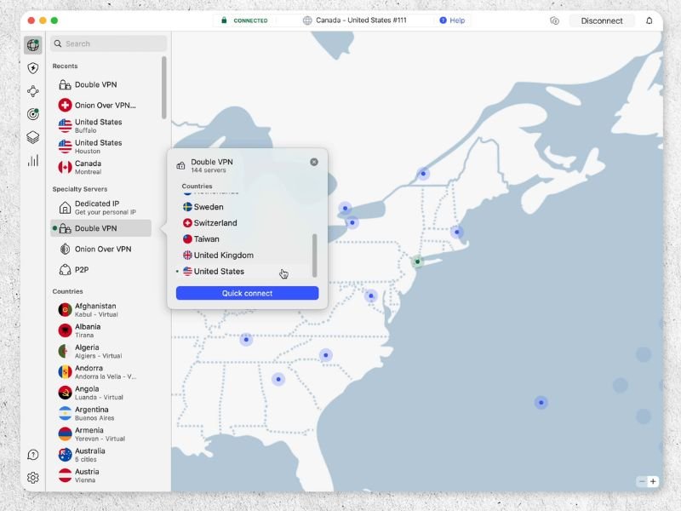Image resolution: width=681 pixels, height=511 pixels.
Task: Zoom the map with the plus control
Action: pos(652,481)
